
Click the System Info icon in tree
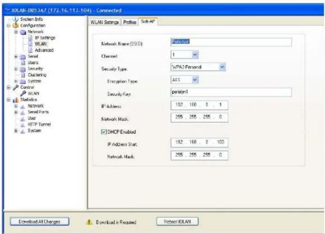[16, 19]
